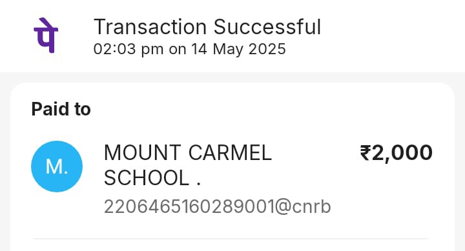Click the Paid to section label

61,109
